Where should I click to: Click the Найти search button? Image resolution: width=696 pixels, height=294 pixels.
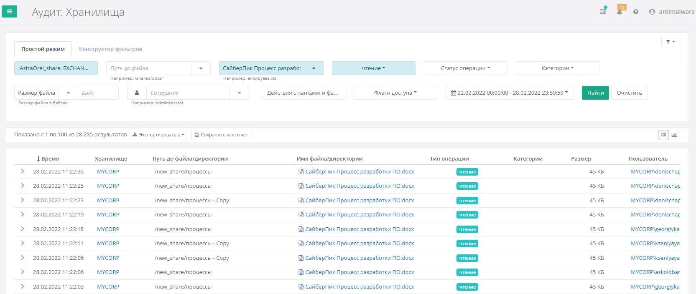pos(595,93)
